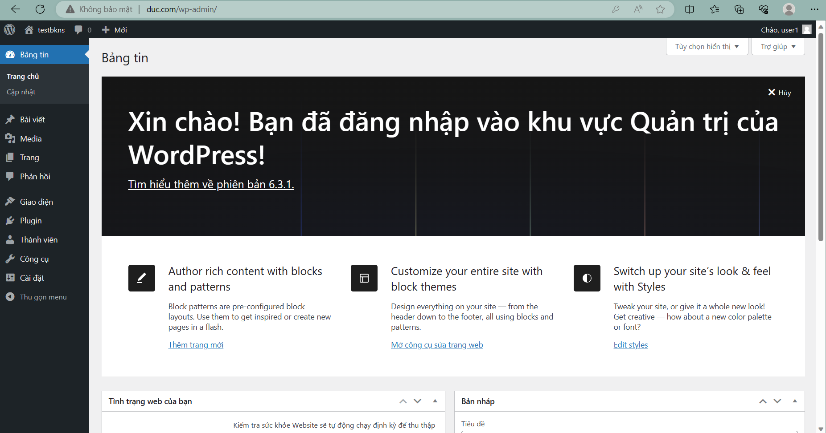
Task: Click the pencil icon for blocks and patterns
Action: point(142,278)
